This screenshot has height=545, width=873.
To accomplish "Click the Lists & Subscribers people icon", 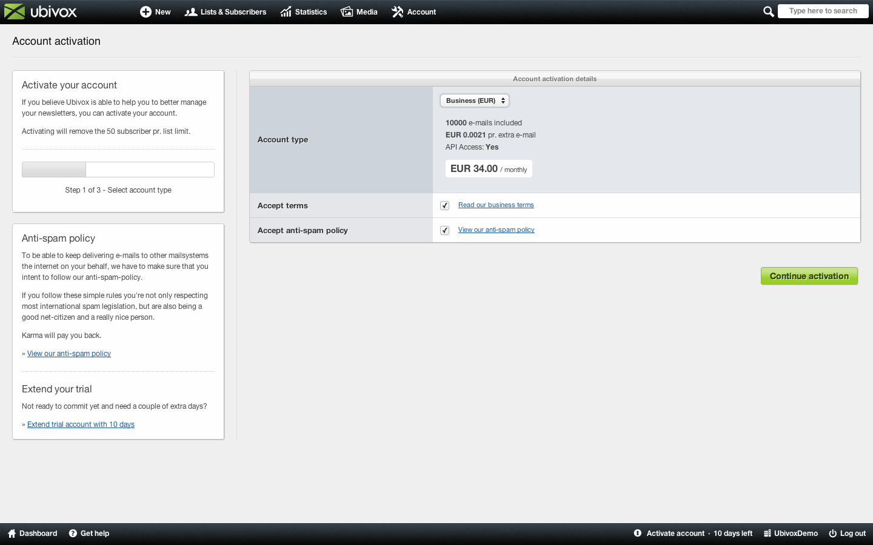I will pyautogui.click(x=191, y=12).
